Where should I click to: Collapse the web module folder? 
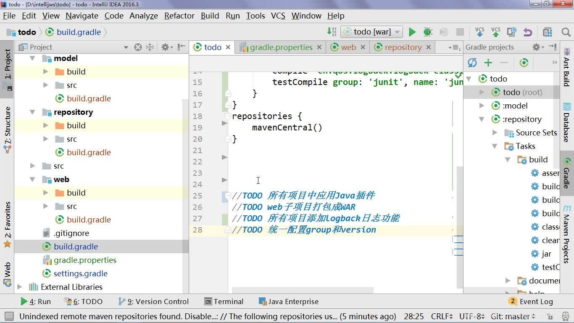[32, 180]
